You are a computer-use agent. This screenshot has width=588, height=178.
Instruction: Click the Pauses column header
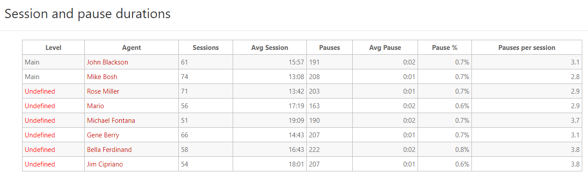coord(329,48)
